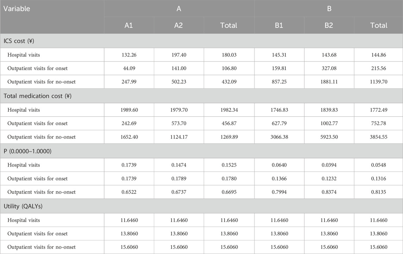Select the 5923.50 cell in column B2

click(329, 137)
